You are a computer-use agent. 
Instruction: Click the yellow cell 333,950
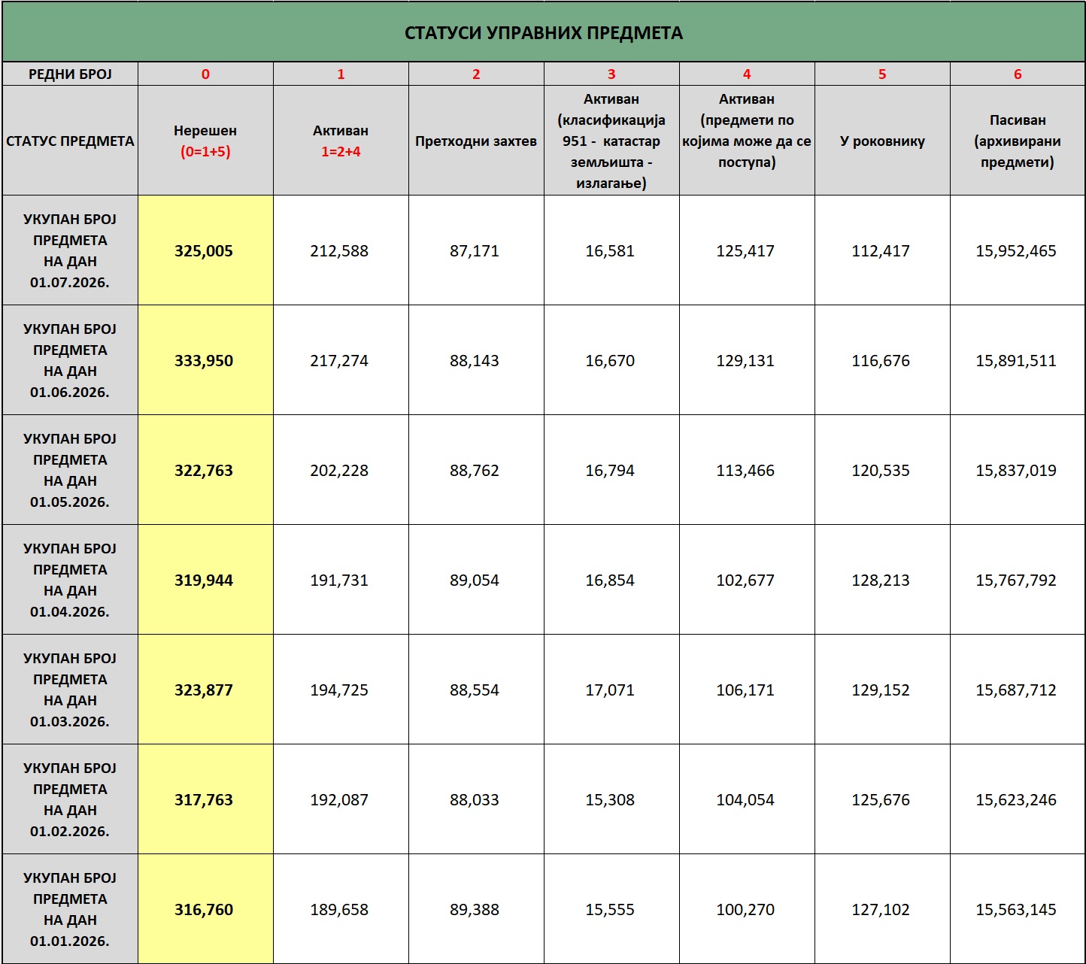tap(205, 360)
